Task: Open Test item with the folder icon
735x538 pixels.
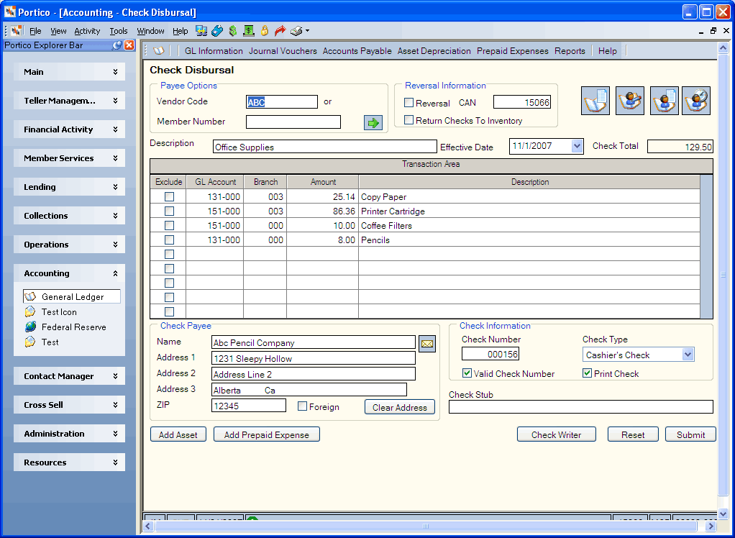Action: (42, 342)
